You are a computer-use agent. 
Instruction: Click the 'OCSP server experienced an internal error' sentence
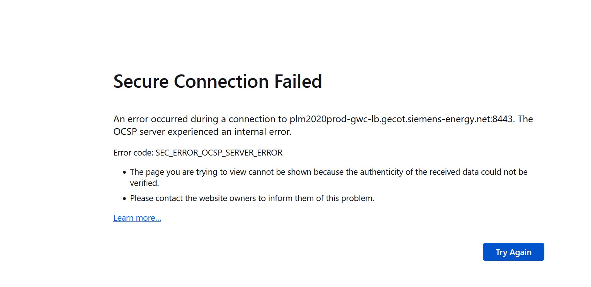[202, 132]
